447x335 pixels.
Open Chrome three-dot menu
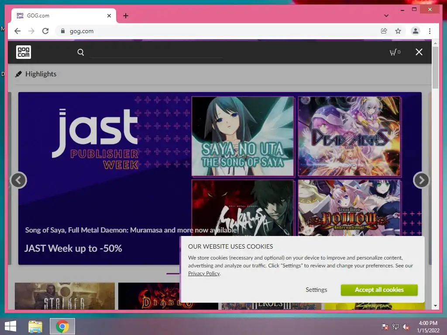(430, 31)
